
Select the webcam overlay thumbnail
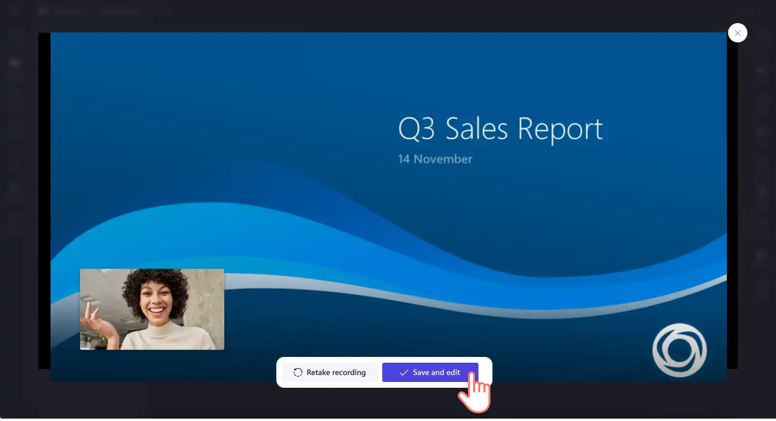[x=152, y=309]
